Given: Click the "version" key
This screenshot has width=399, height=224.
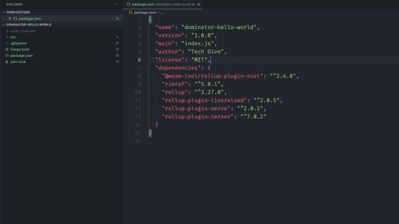Looking at the screenshot, I should click(170, 35).
